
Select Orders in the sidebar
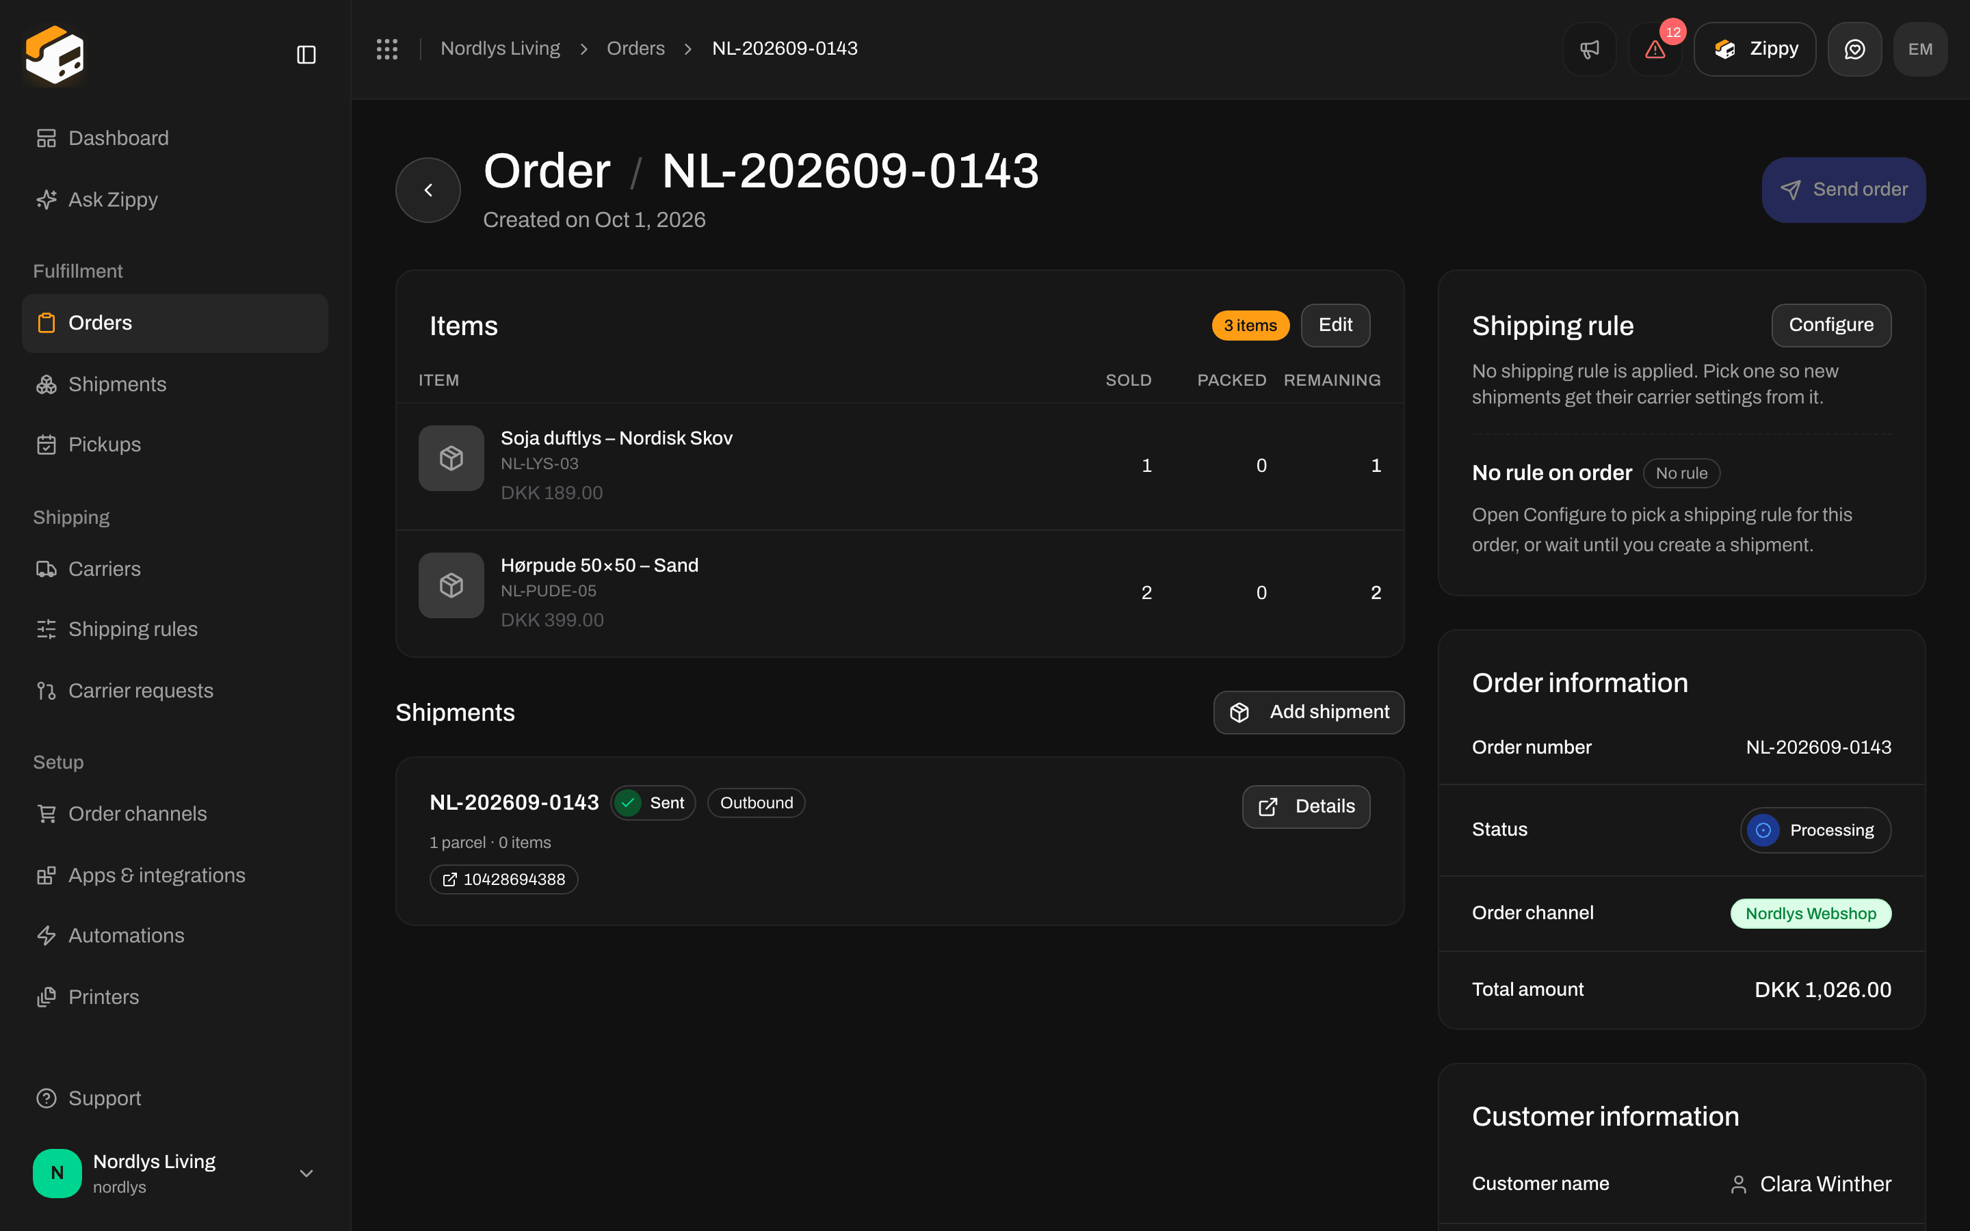coord(175,323)
